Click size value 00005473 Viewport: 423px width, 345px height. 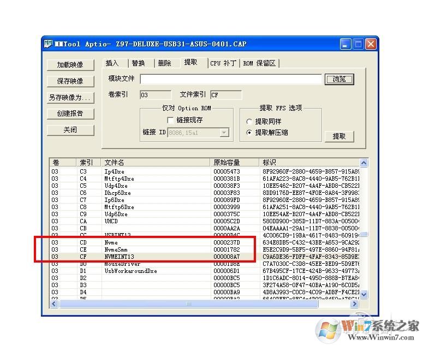tap(227, 171)
